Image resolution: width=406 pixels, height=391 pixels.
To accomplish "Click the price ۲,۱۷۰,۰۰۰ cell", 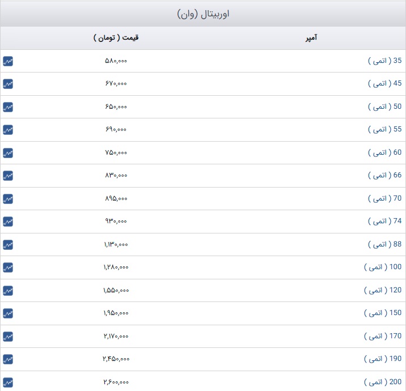I will tap(116, 336).
